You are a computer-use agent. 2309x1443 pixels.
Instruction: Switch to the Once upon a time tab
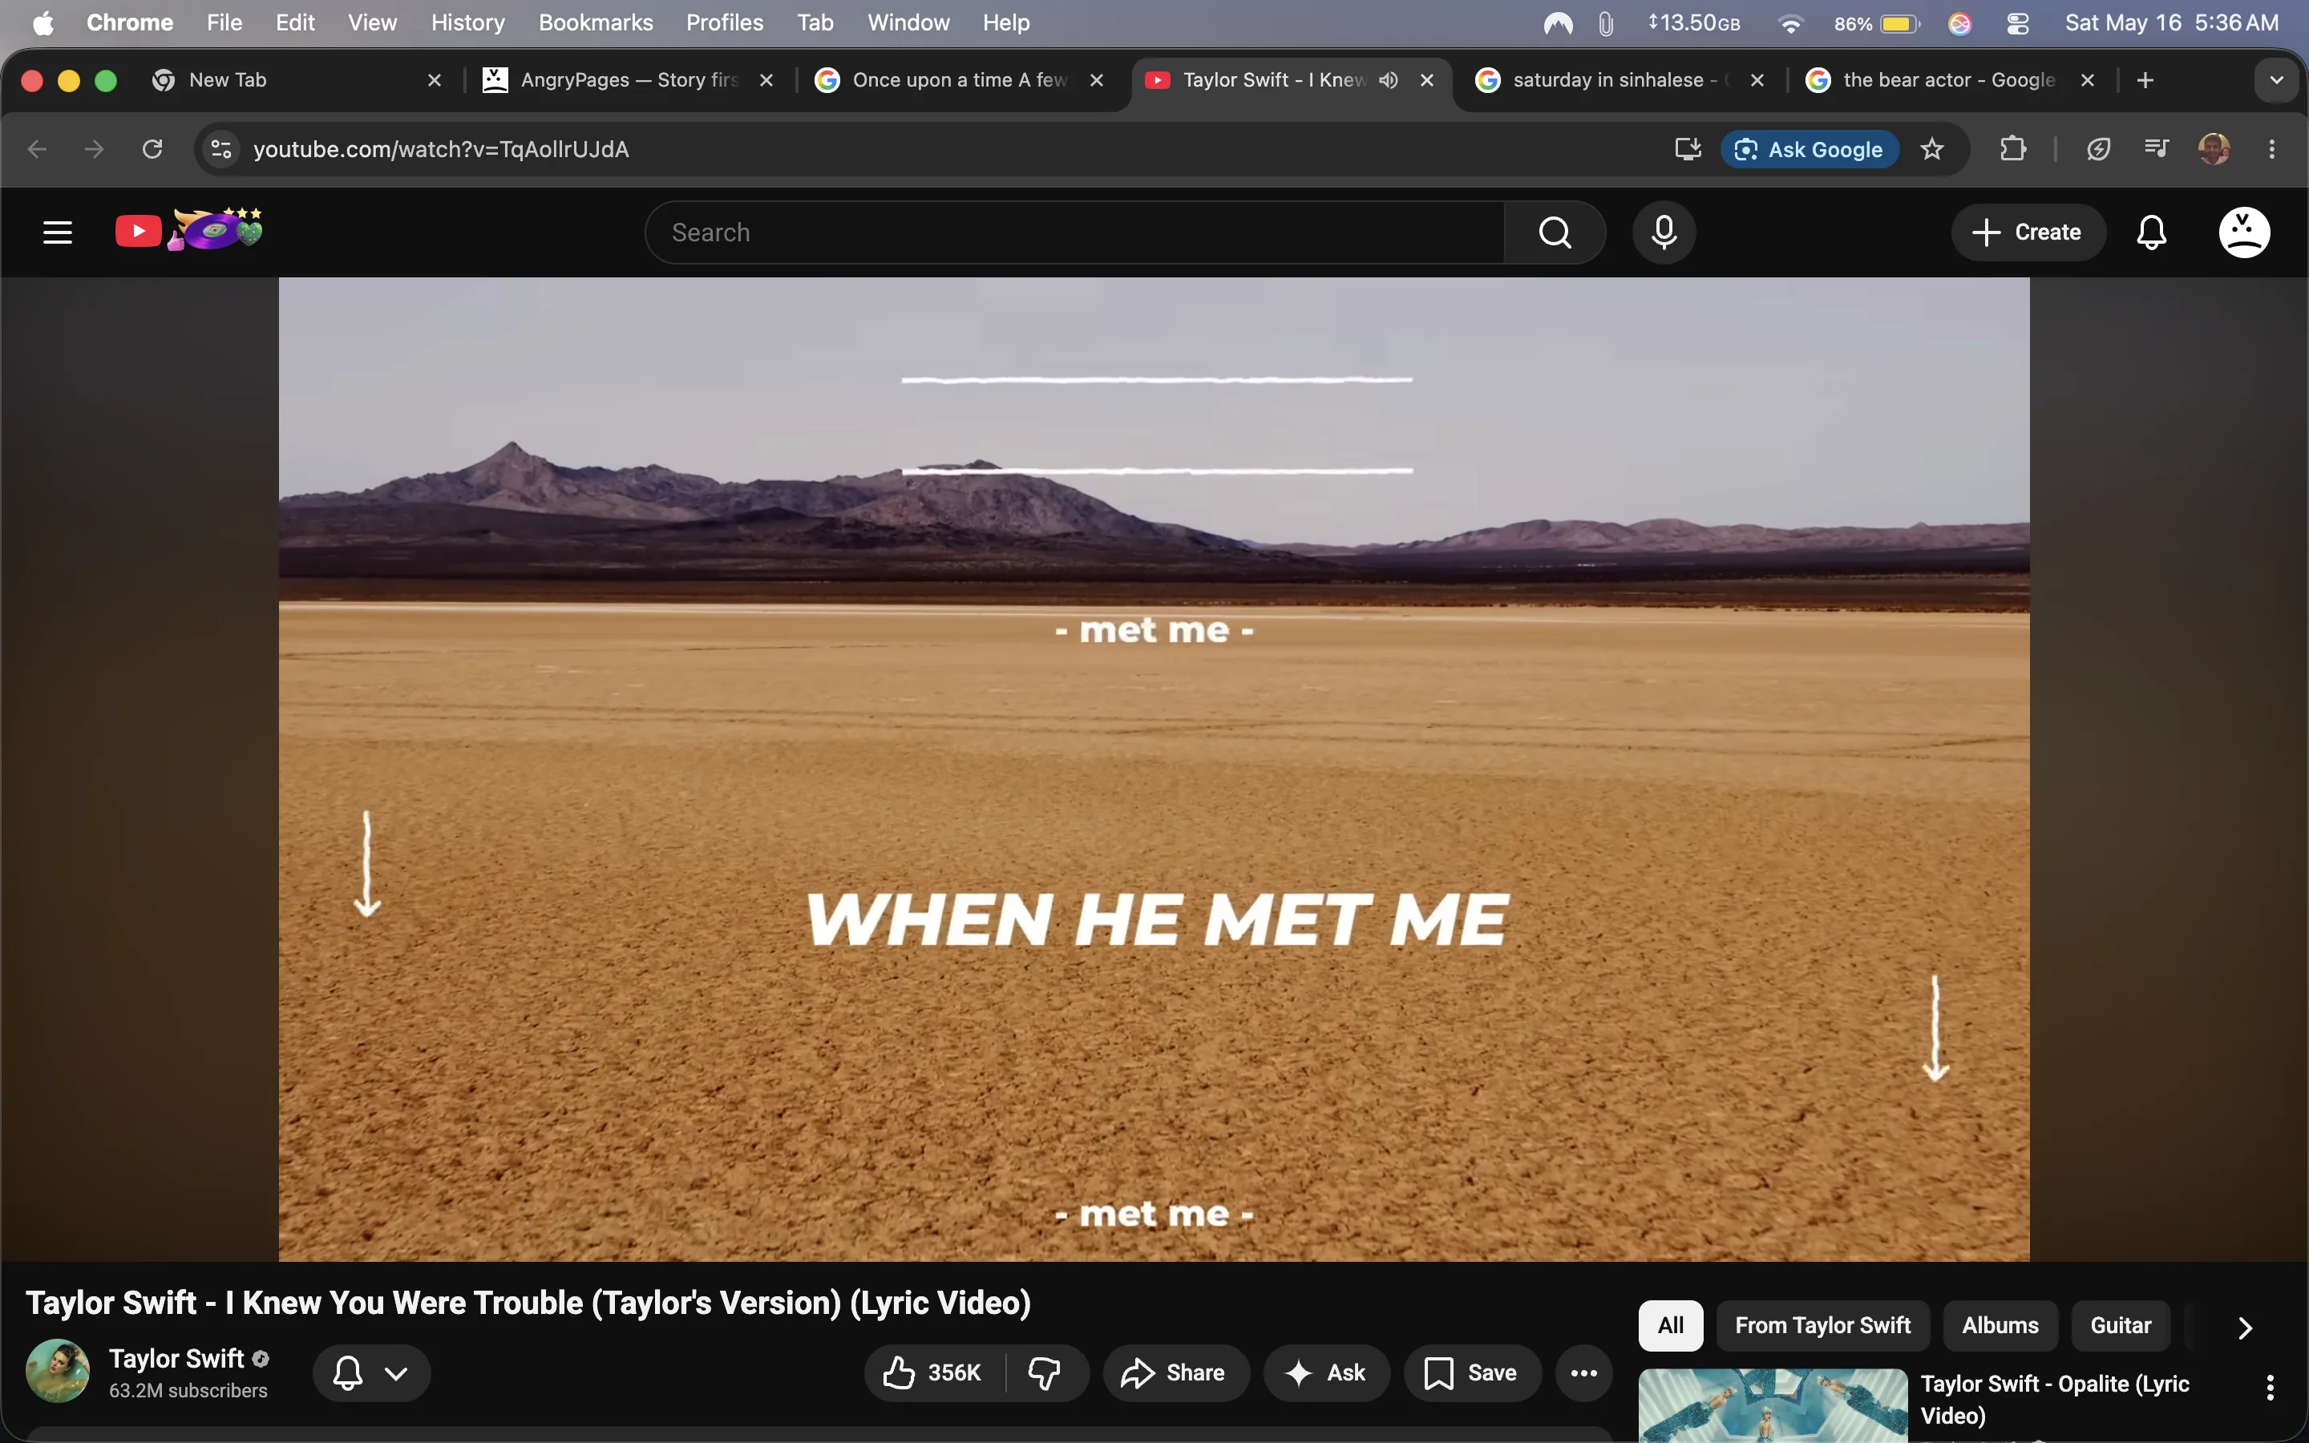pyautogui.click(x=958, y=80)
